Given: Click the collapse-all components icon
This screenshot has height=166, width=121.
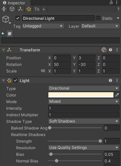Looking at the screenshot, I should pos(4,9).
